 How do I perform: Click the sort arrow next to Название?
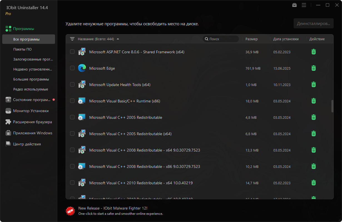pos(118,39)
